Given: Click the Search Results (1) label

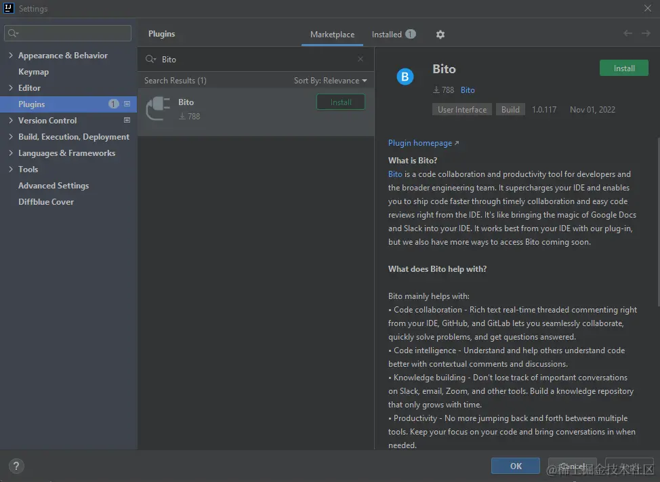Looking at the screenshot, I should [x=175, y=81].
